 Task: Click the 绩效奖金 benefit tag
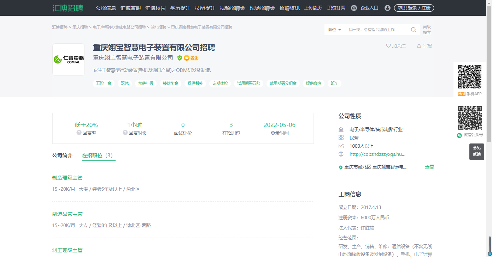click(171, 84)
